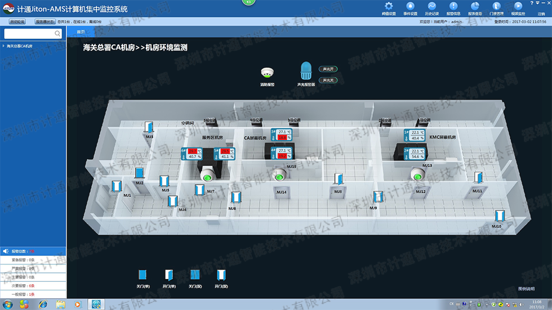
Task: Click the 服务器状态 button
Action: point(45,21)
